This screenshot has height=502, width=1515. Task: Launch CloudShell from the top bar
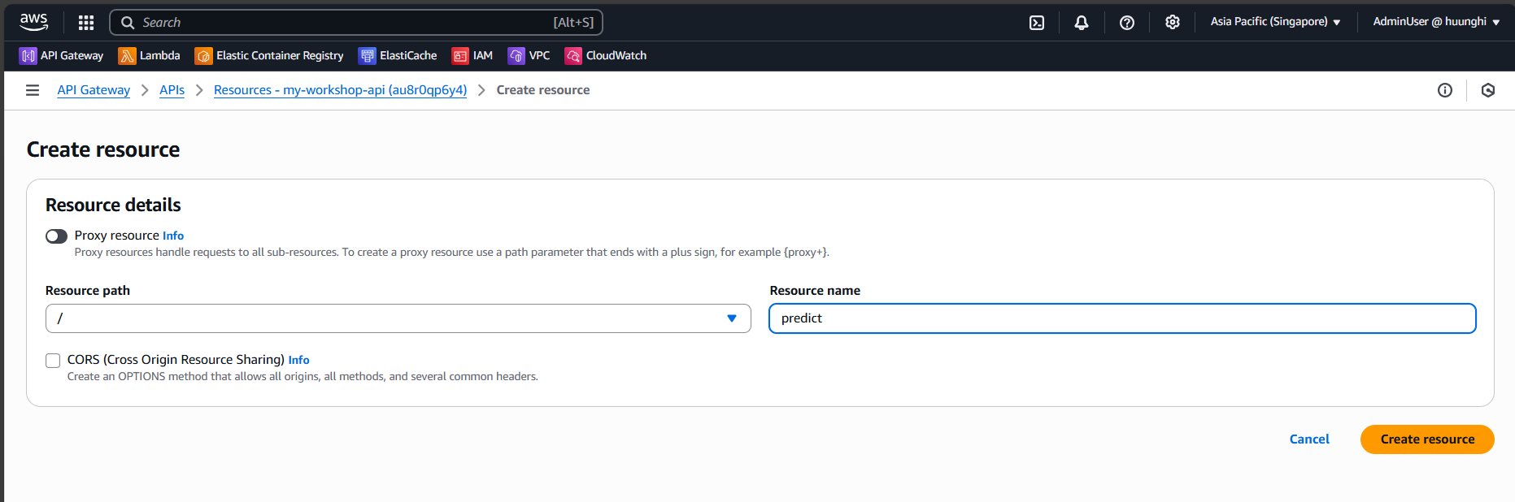tap(1037, 23)
